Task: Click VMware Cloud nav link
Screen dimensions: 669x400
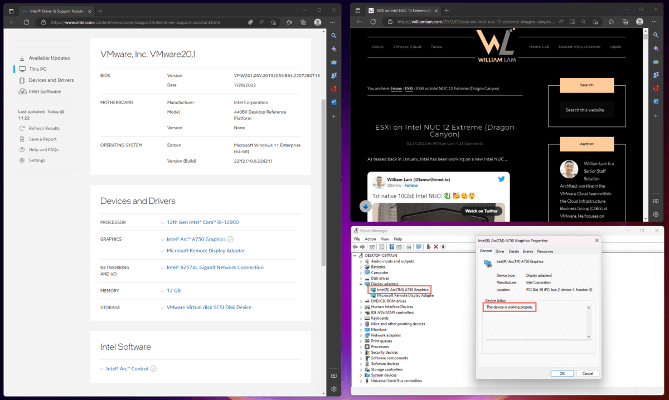Action: (x=408, y=47)
